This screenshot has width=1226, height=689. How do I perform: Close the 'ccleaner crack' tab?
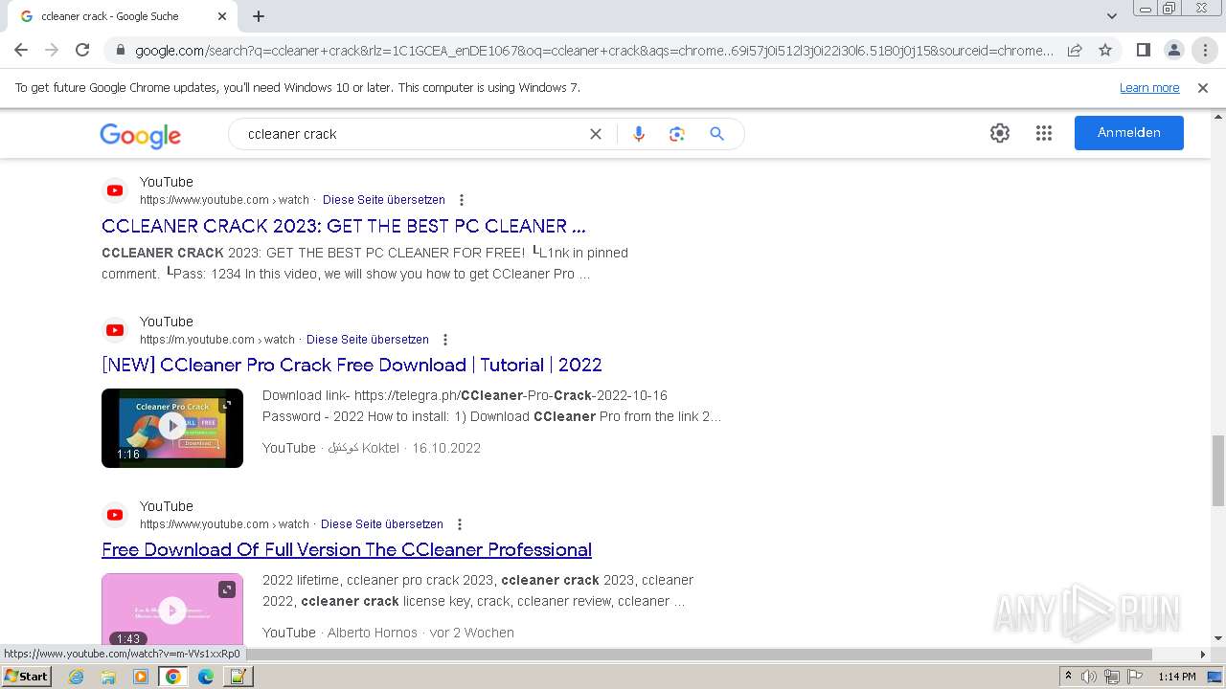pos(222,16)
